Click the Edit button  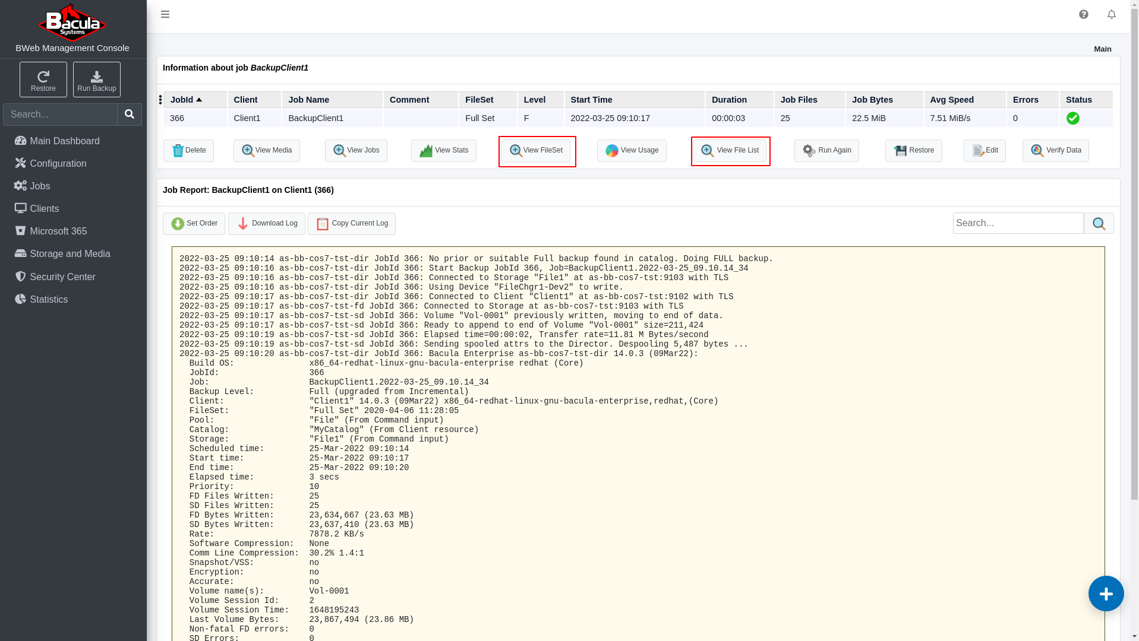[985, 151]
